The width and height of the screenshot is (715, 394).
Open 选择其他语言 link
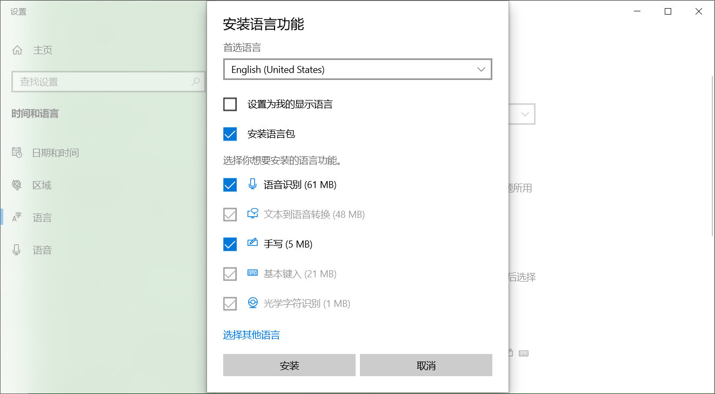tap(251, 335)
